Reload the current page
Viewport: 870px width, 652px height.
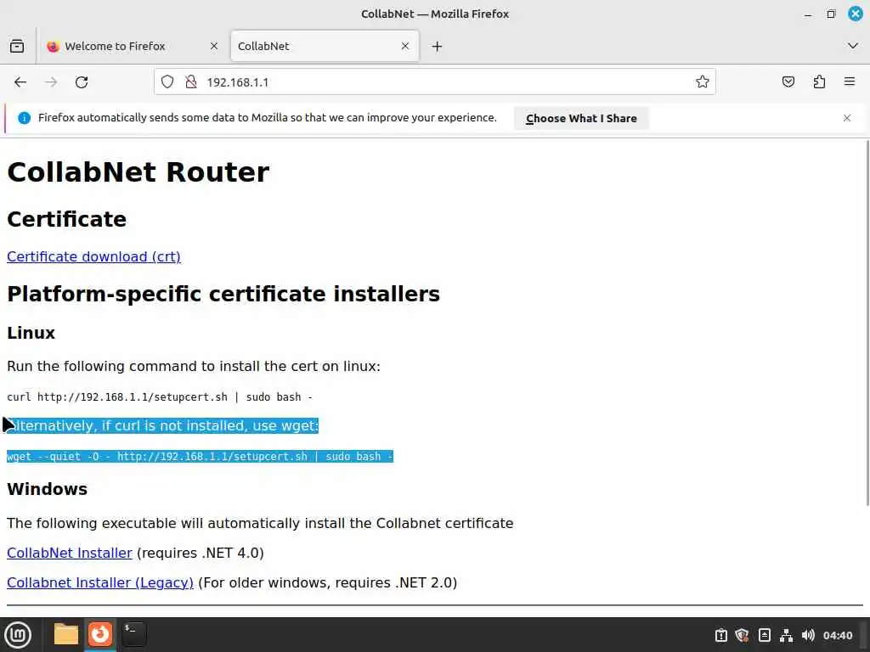coord(82,82)
